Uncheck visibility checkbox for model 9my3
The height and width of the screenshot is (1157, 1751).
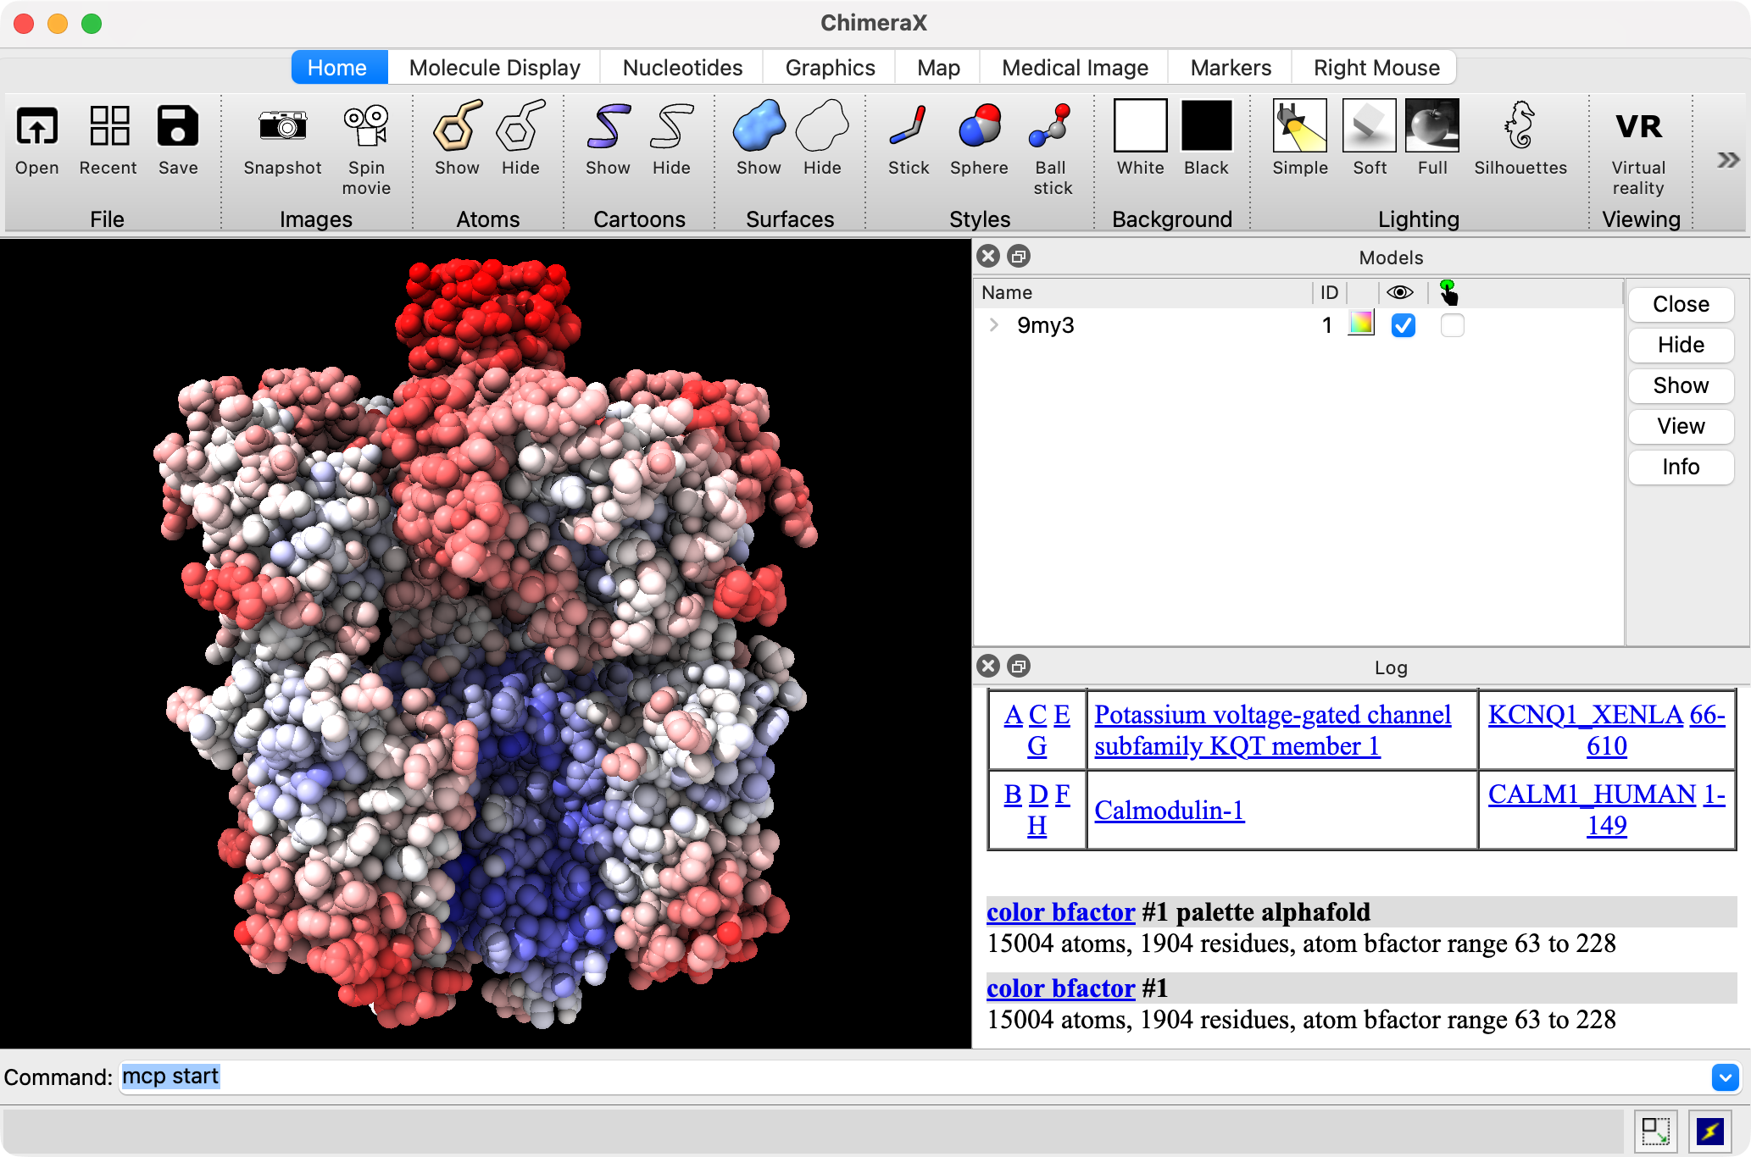click(1403, 325)
